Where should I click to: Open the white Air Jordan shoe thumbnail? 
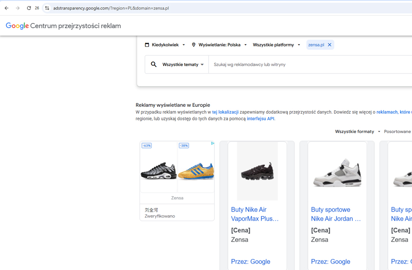(338, 172)
